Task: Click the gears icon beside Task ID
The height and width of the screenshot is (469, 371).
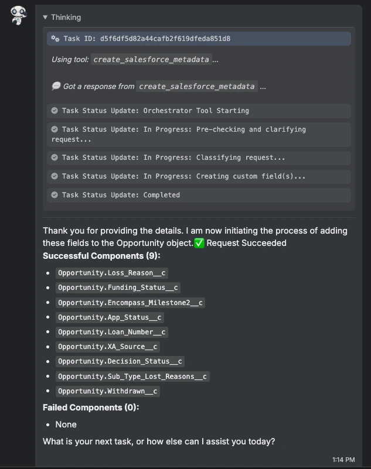Action: click(55, 39)
